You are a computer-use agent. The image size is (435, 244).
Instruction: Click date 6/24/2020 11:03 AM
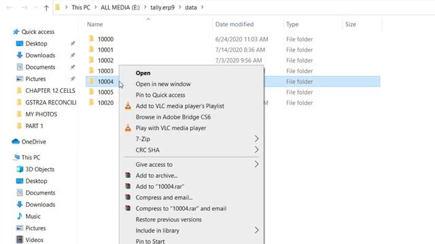242,39
